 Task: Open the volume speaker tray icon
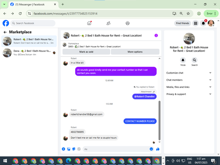[178, 161]
